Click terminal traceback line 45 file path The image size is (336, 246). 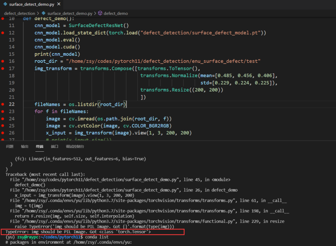[100, 179]
